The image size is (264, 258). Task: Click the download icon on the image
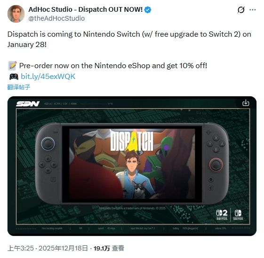pyautogui.click(x=246, y=102)
